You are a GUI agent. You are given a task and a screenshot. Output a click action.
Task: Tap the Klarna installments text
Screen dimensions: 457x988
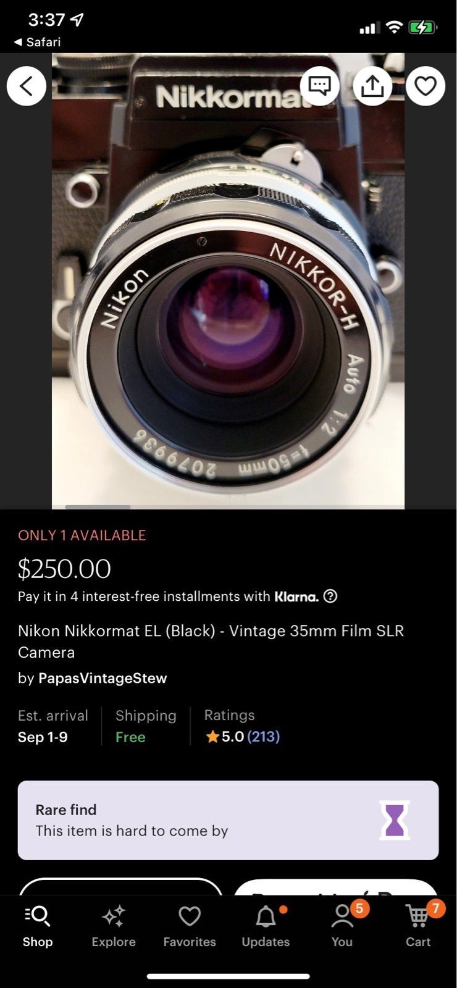point(168,597)
